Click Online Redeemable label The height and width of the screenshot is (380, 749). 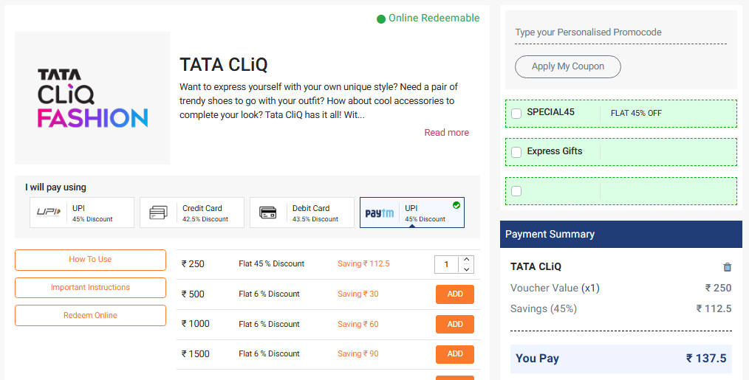coord(434,18)
